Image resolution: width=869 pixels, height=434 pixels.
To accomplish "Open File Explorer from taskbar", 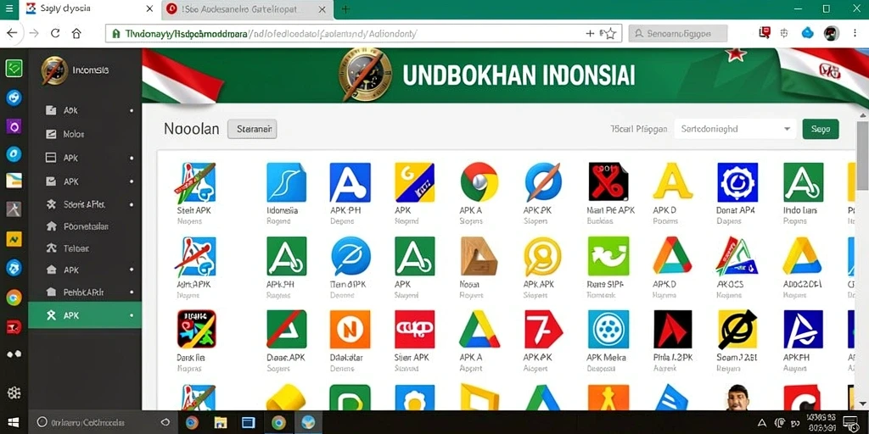I will 221,423.
